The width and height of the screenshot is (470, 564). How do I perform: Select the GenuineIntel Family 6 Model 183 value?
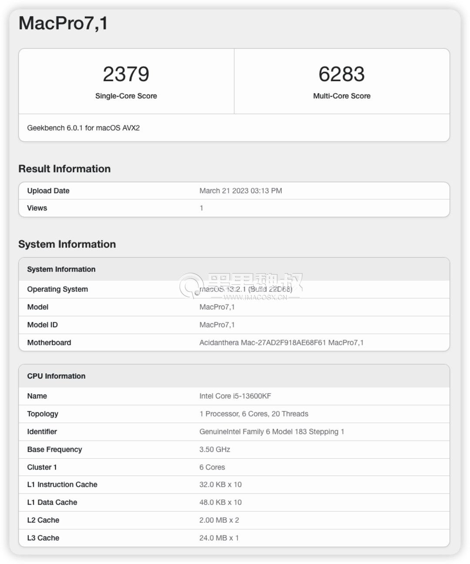[x=272, y=432]
